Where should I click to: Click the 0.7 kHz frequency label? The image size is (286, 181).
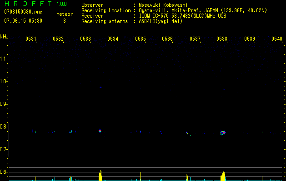4,149
